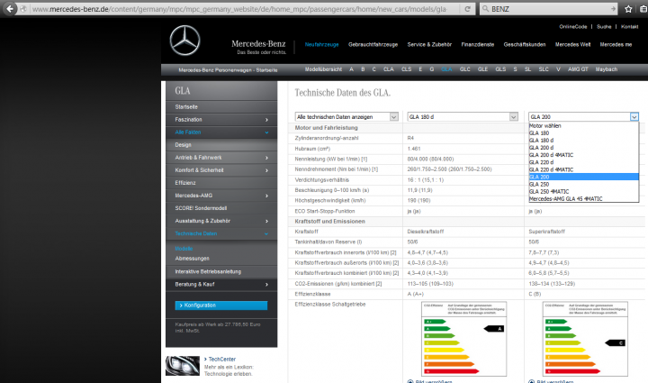Choose highlighted GLA 200 option
The width and height of the screenshot is (648, 383).
point(583,177)
